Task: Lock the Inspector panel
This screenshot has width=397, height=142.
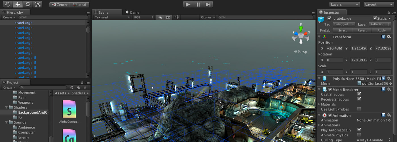Action: click(388, 13)
